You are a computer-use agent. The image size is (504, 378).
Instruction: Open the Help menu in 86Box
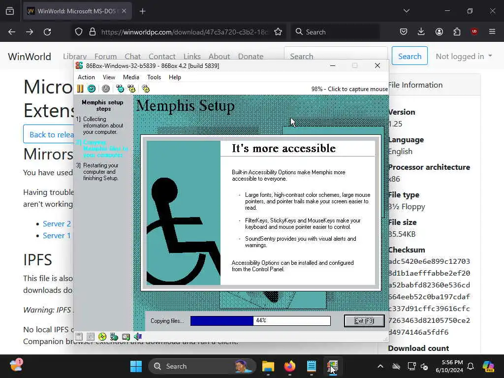pos(175,77)
